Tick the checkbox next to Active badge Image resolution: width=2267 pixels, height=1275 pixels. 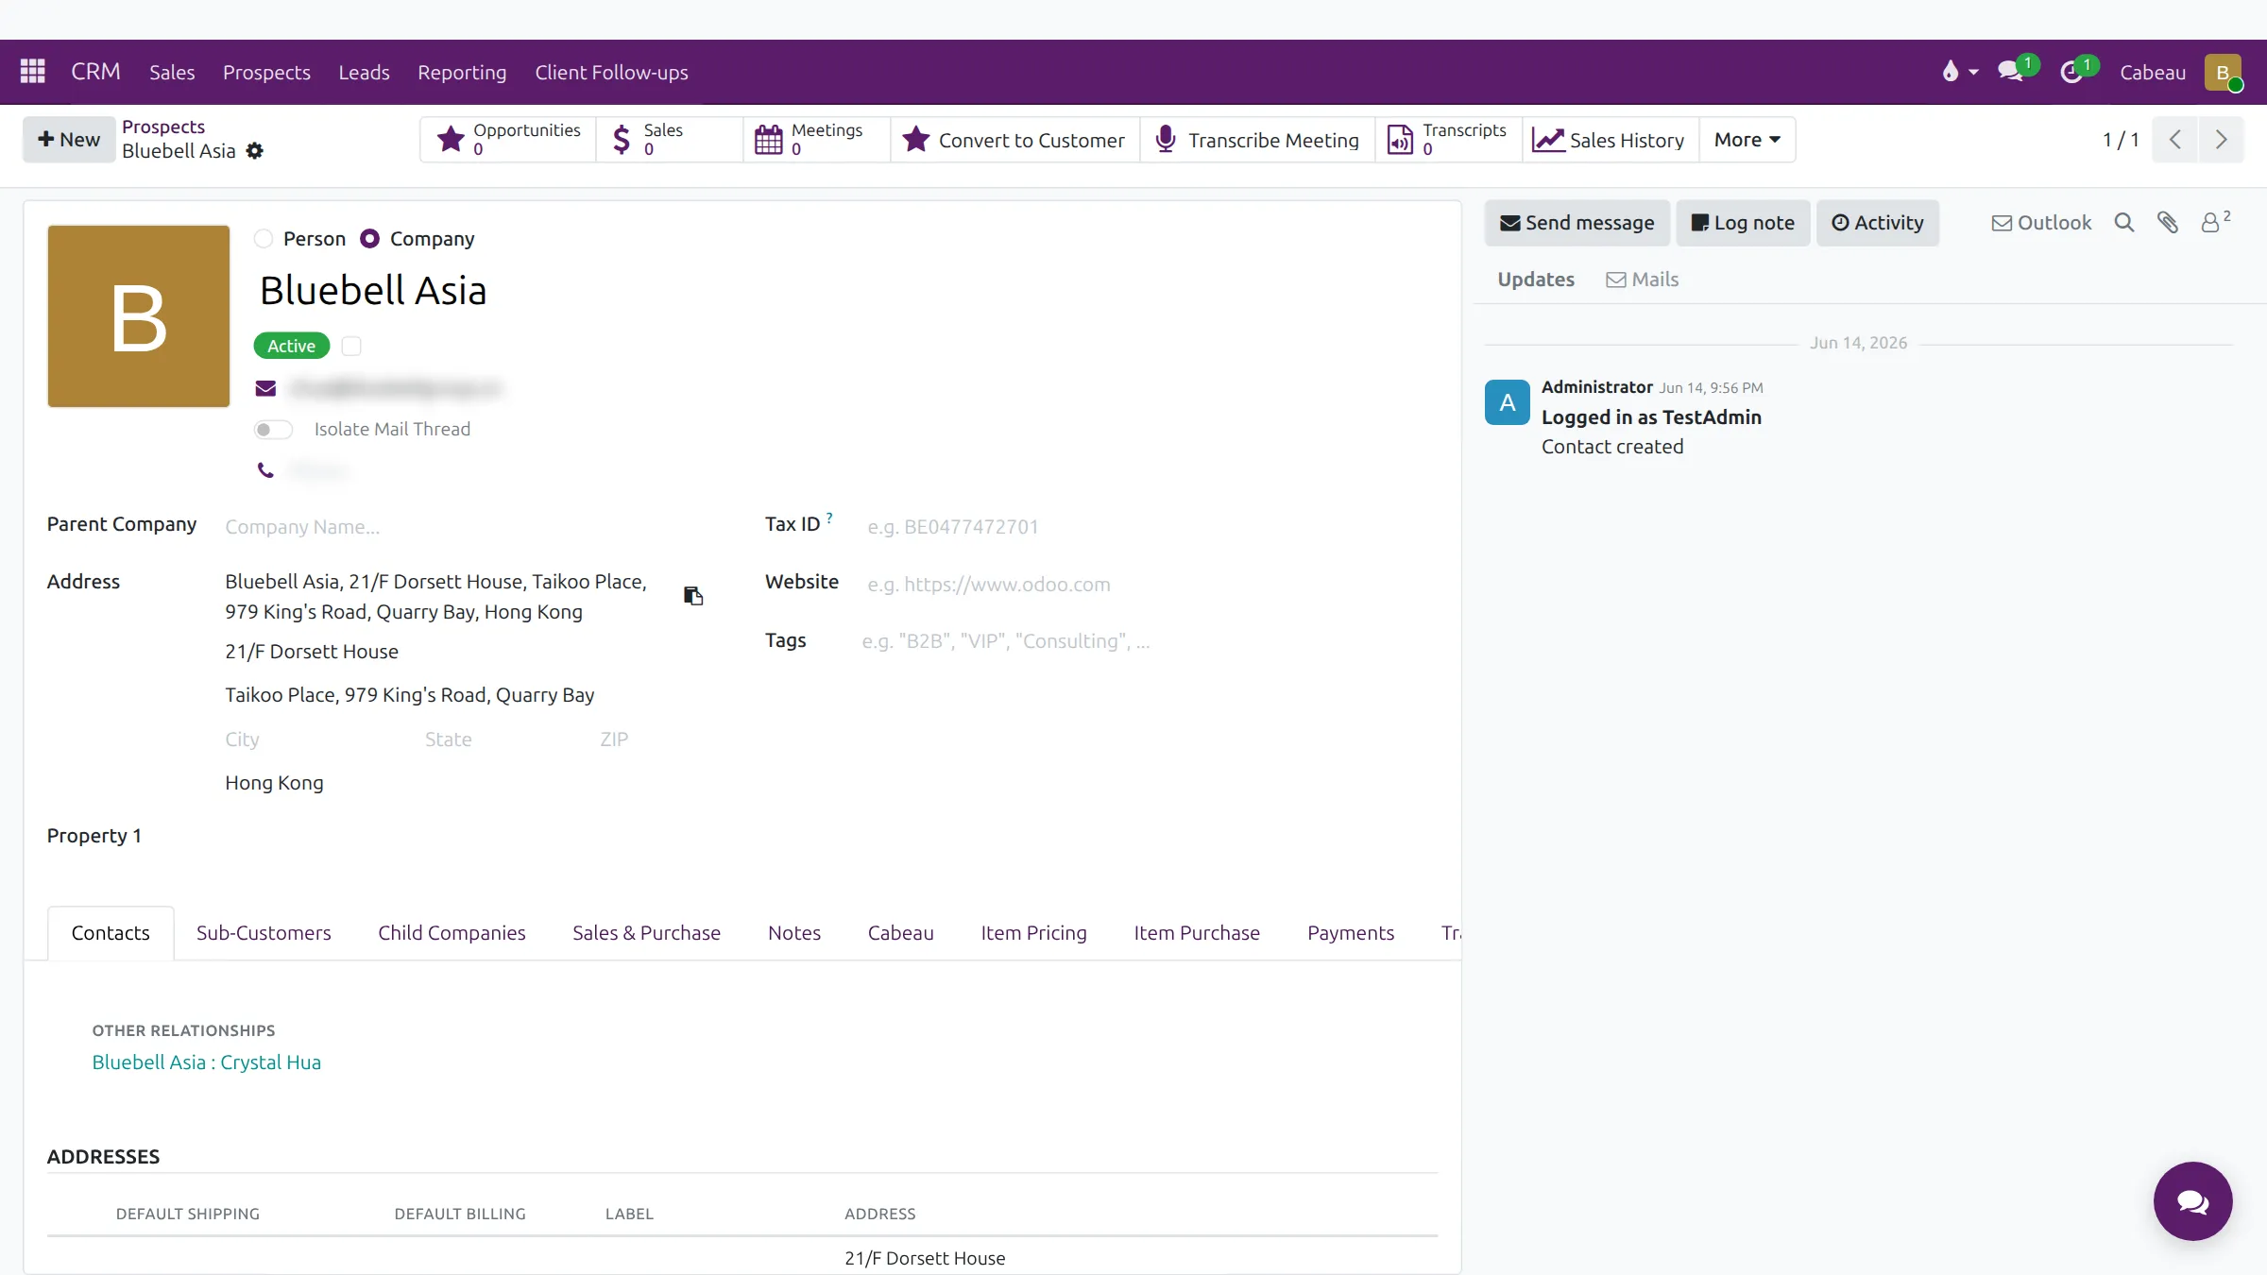tap(351, 347)
